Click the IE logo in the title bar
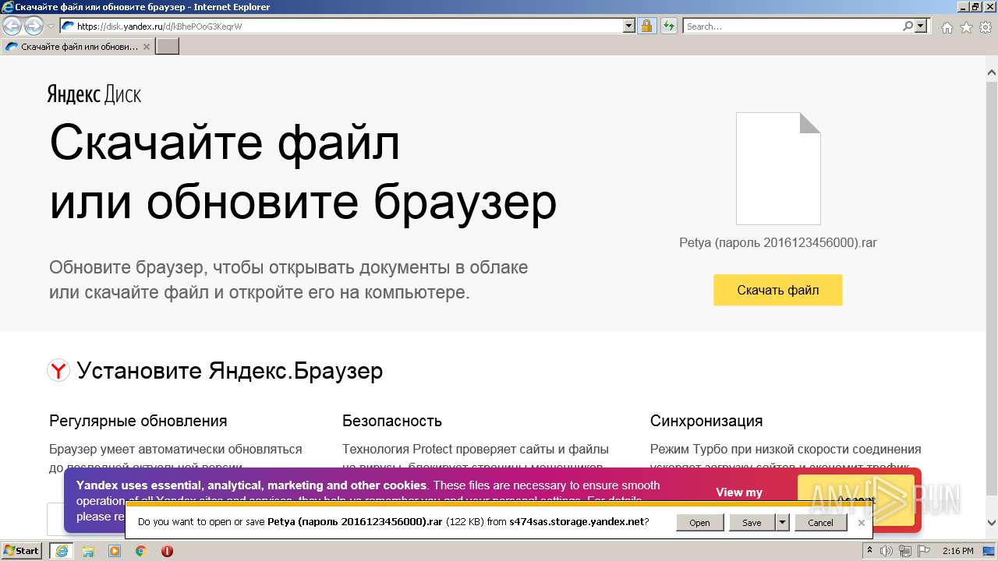The height and width of the screenshot is (561, 998). click(7, 7)
